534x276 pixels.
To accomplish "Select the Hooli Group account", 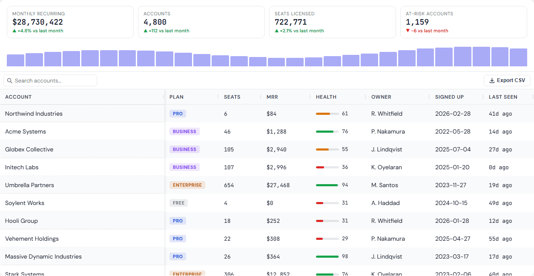I will 21,221.
